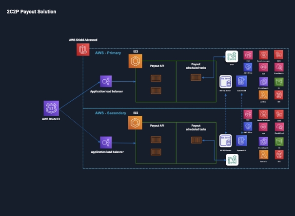Image resolution: width=295 pixels, height=216 pixels.
Task: Click the SFTP icon in Secondary region
Action: (x=231, y=160)
